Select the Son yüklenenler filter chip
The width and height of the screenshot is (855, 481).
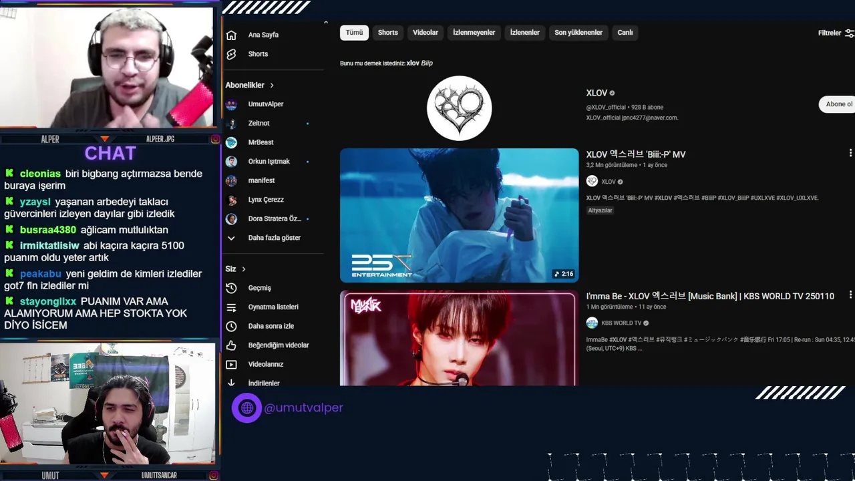pyautogui.click(x=578, y=33)
